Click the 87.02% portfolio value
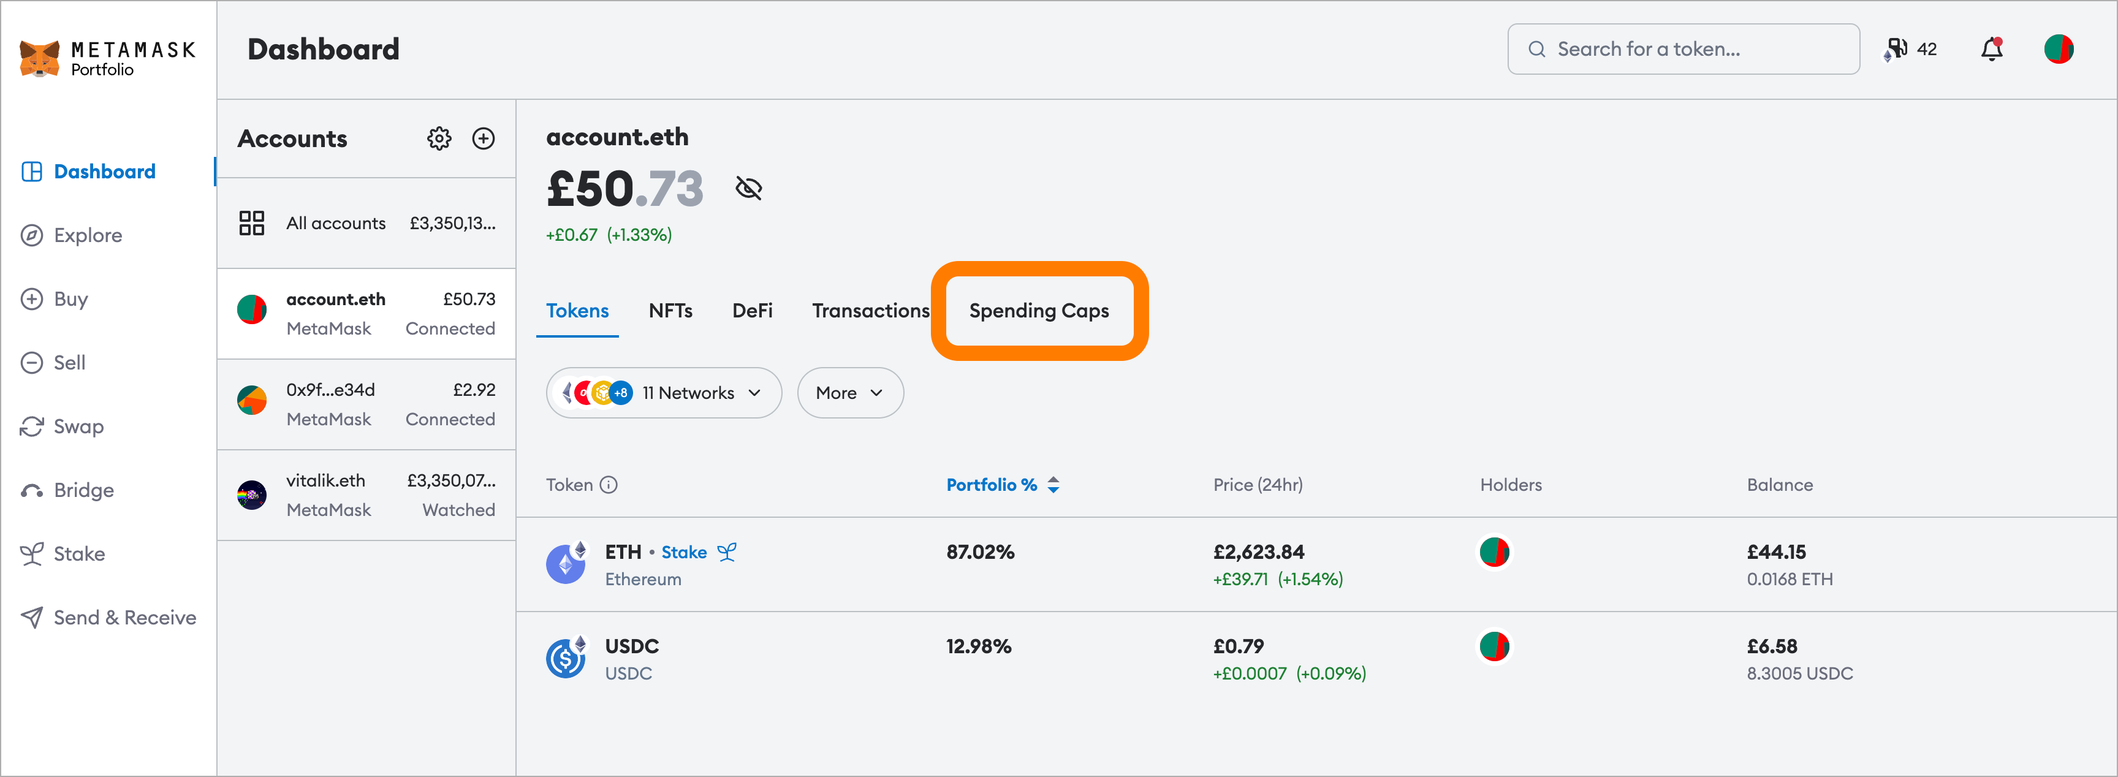 click(980, 553)
